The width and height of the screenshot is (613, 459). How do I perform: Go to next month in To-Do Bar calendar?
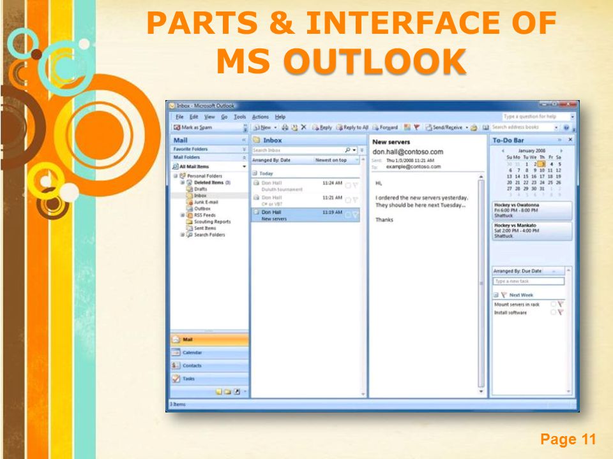click(x=561, y=150)
